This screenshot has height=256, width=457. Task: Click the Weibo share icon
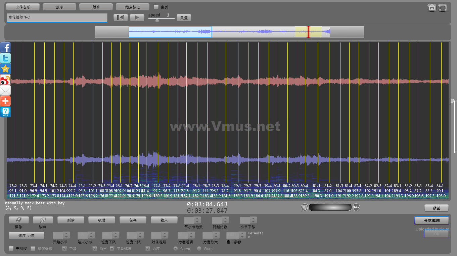(5, 80)
